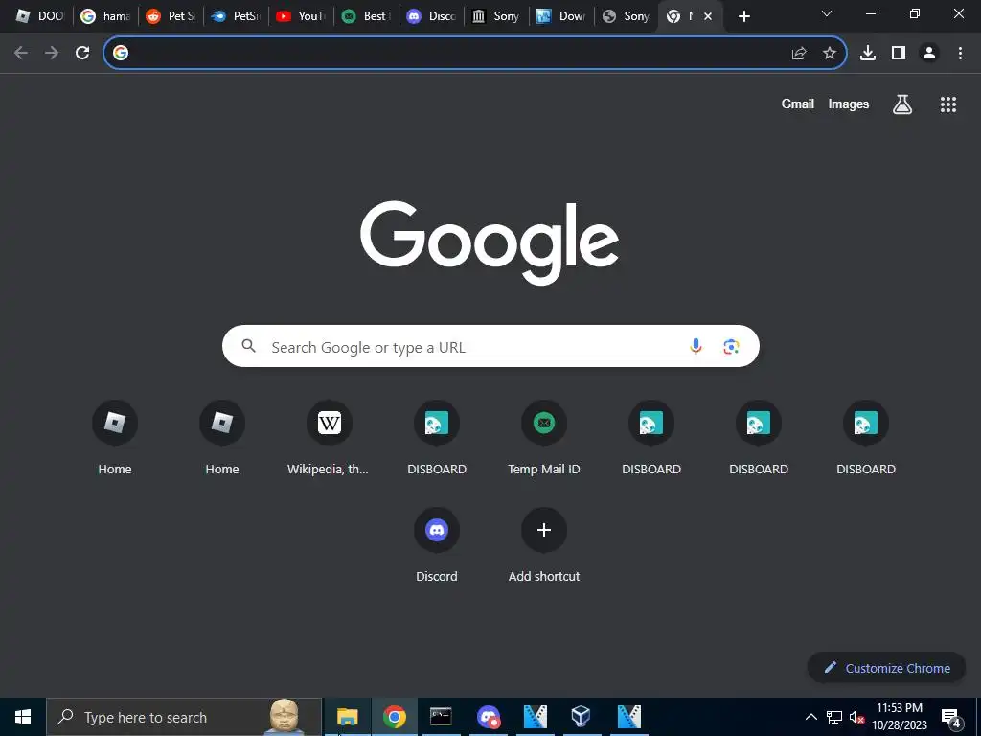Search by image with Lens icon
The image size is (981, 736).
731,346
